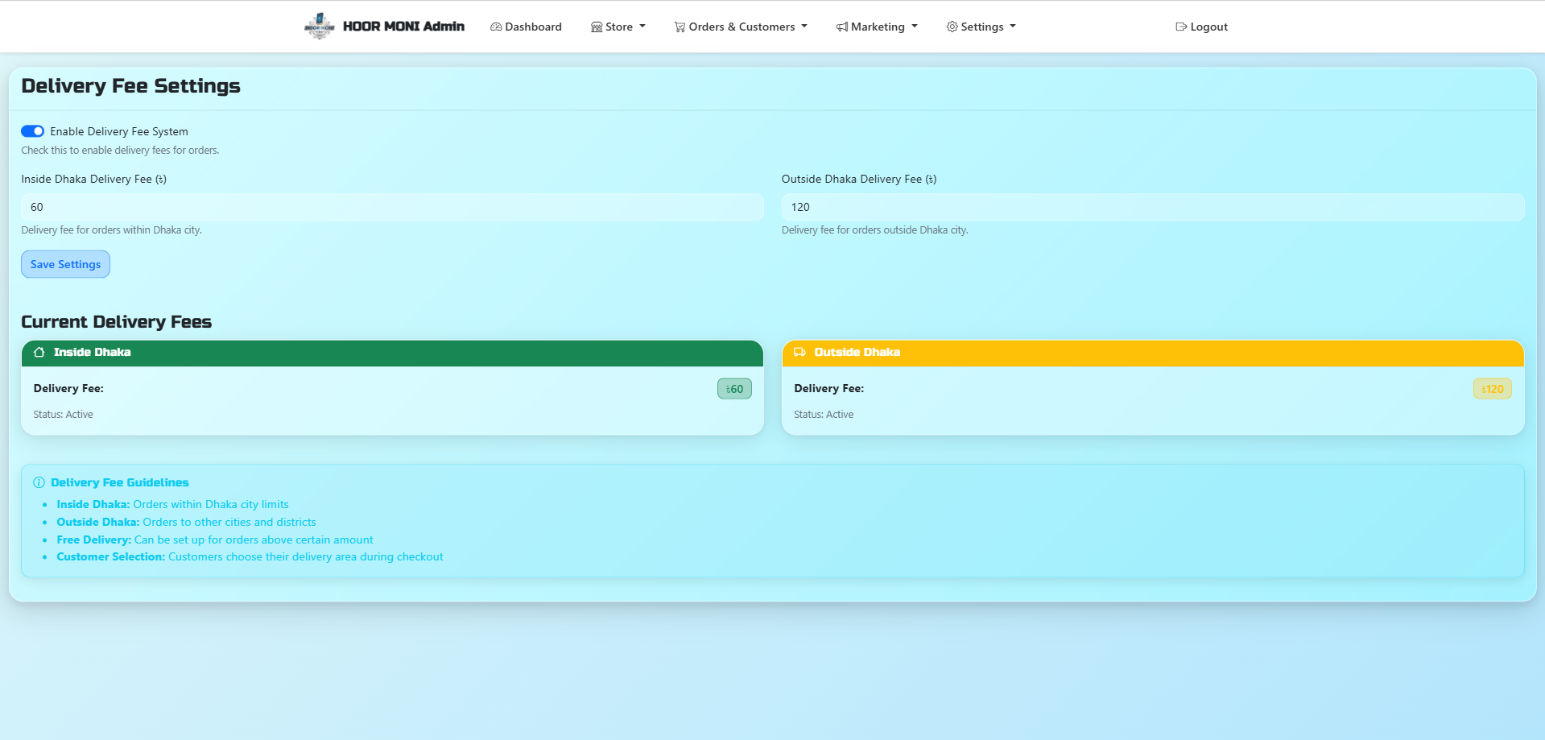This screenshot has height=740, width=1545.
Task: Focus the Outside Dhaka Delivery Fee input
Action: coord(1153,207)
